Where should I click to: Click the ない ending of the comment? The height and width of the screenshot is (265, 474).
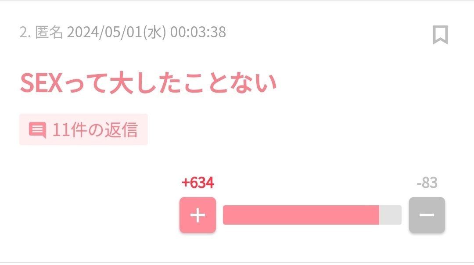click(x=258, y=83)
